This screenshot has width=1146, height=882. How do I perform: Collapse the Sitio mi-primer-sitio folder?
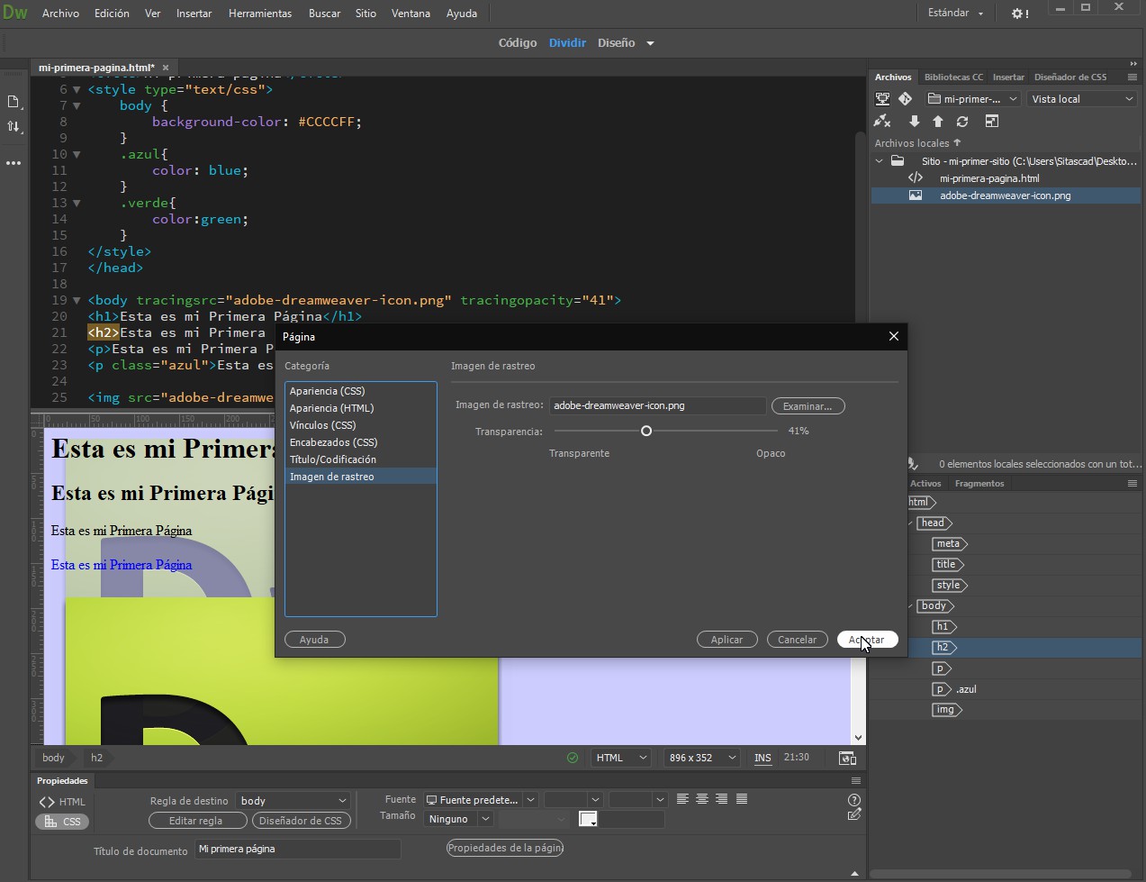point(880,161)
